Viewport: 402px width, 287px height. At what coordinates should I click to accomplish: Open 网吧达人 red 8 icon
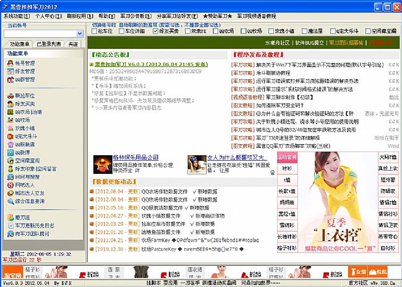(x=11, y=185)
